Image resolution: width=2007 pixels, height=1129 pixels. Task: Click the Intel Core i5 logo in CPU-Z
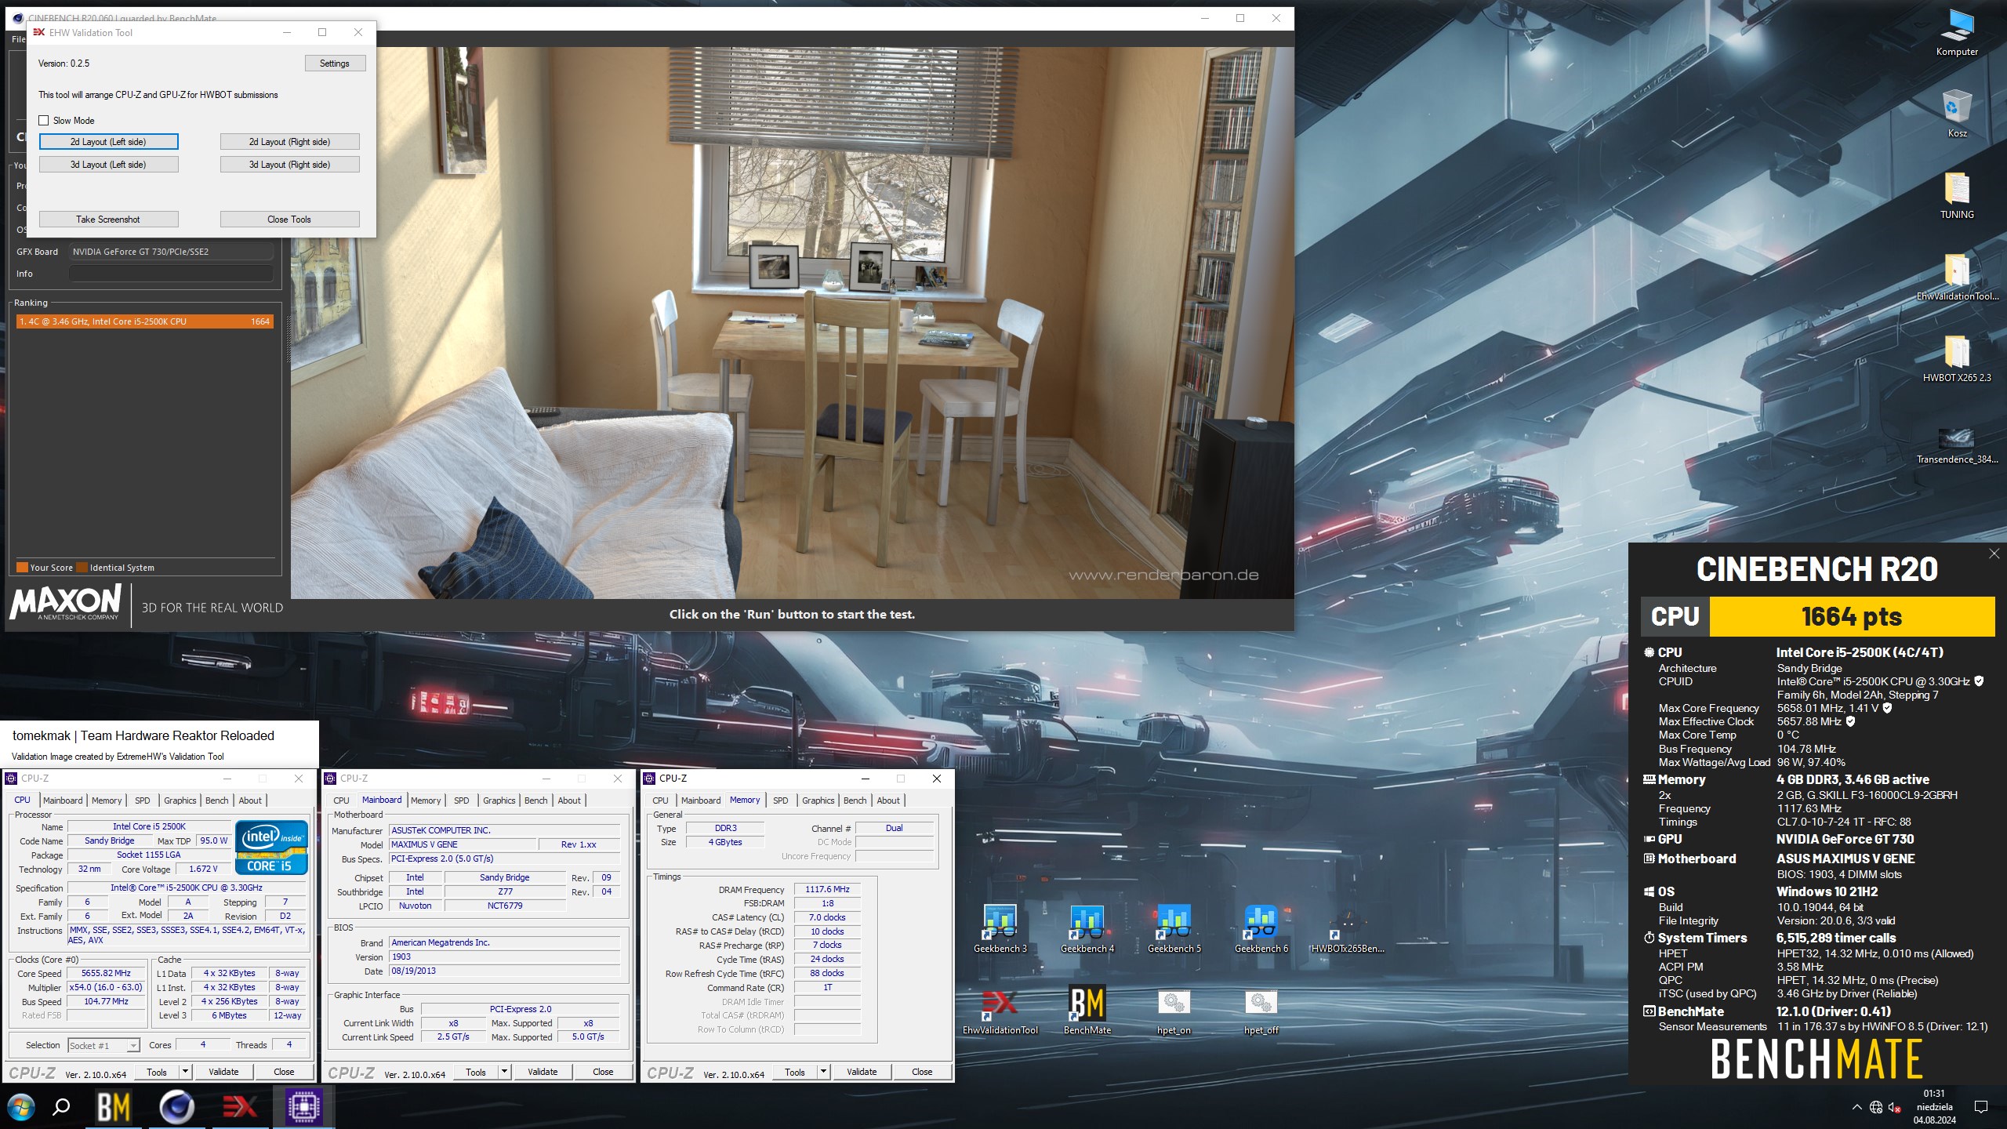[x=271, y=848]
